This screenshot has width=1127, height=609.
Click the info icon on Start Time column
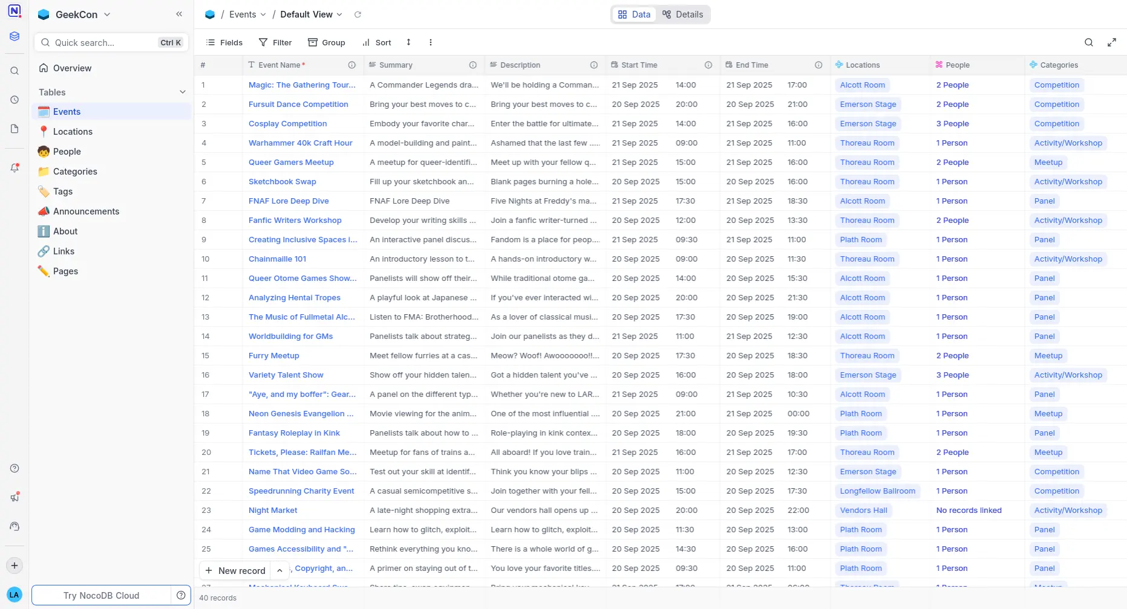pos(708,65)
